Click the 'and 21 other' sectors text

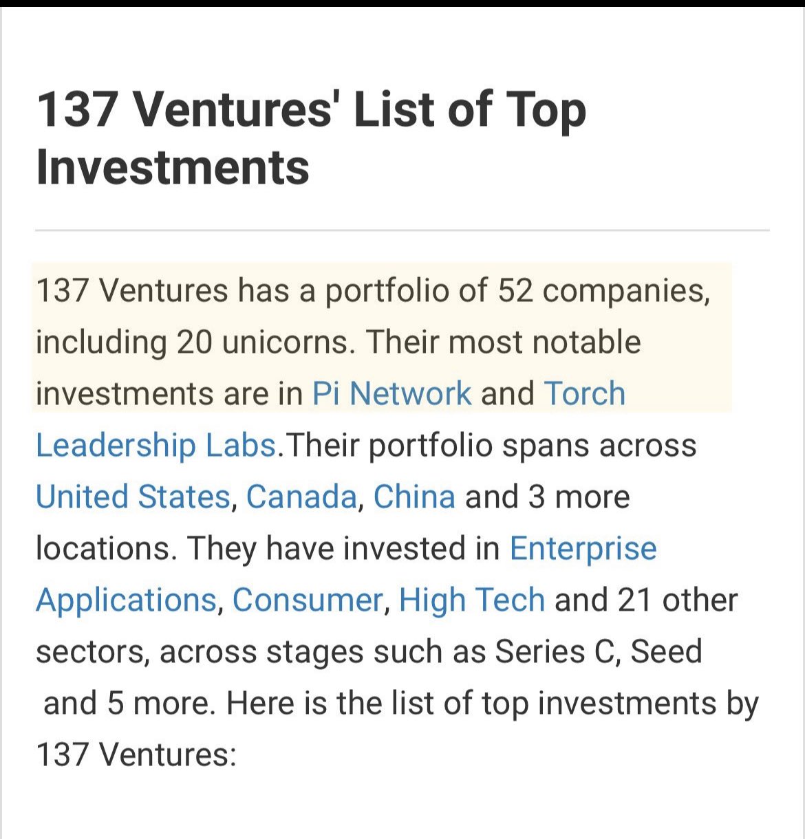(x=645, y=600)
